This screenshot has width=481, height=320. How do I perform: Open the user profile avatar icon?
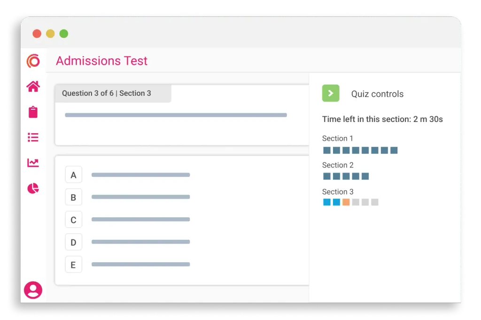coord(33,290)
